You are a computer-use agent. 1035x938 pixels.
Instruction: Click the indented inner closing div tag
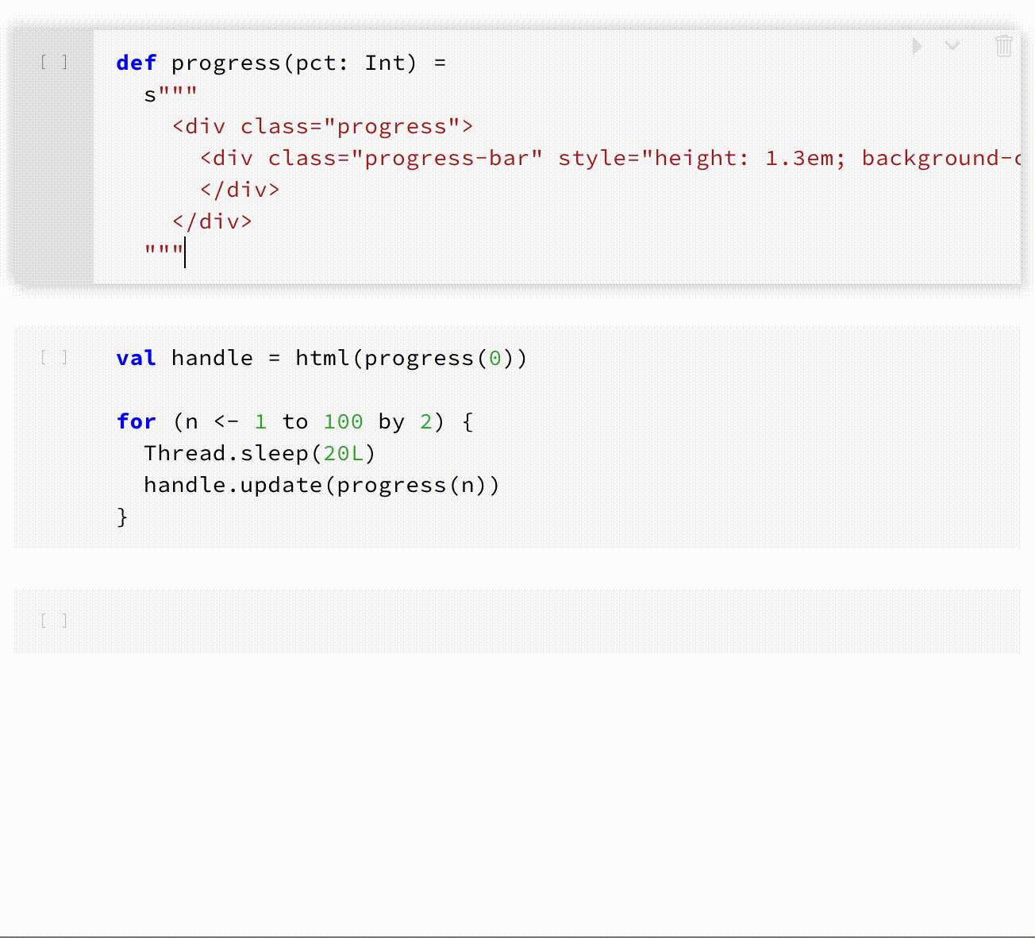pos(240,190)
